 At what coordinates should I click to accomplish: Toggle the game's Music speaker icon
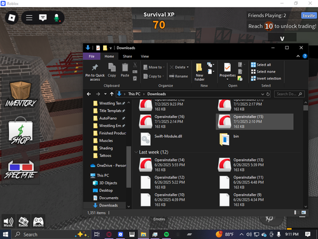8,222
